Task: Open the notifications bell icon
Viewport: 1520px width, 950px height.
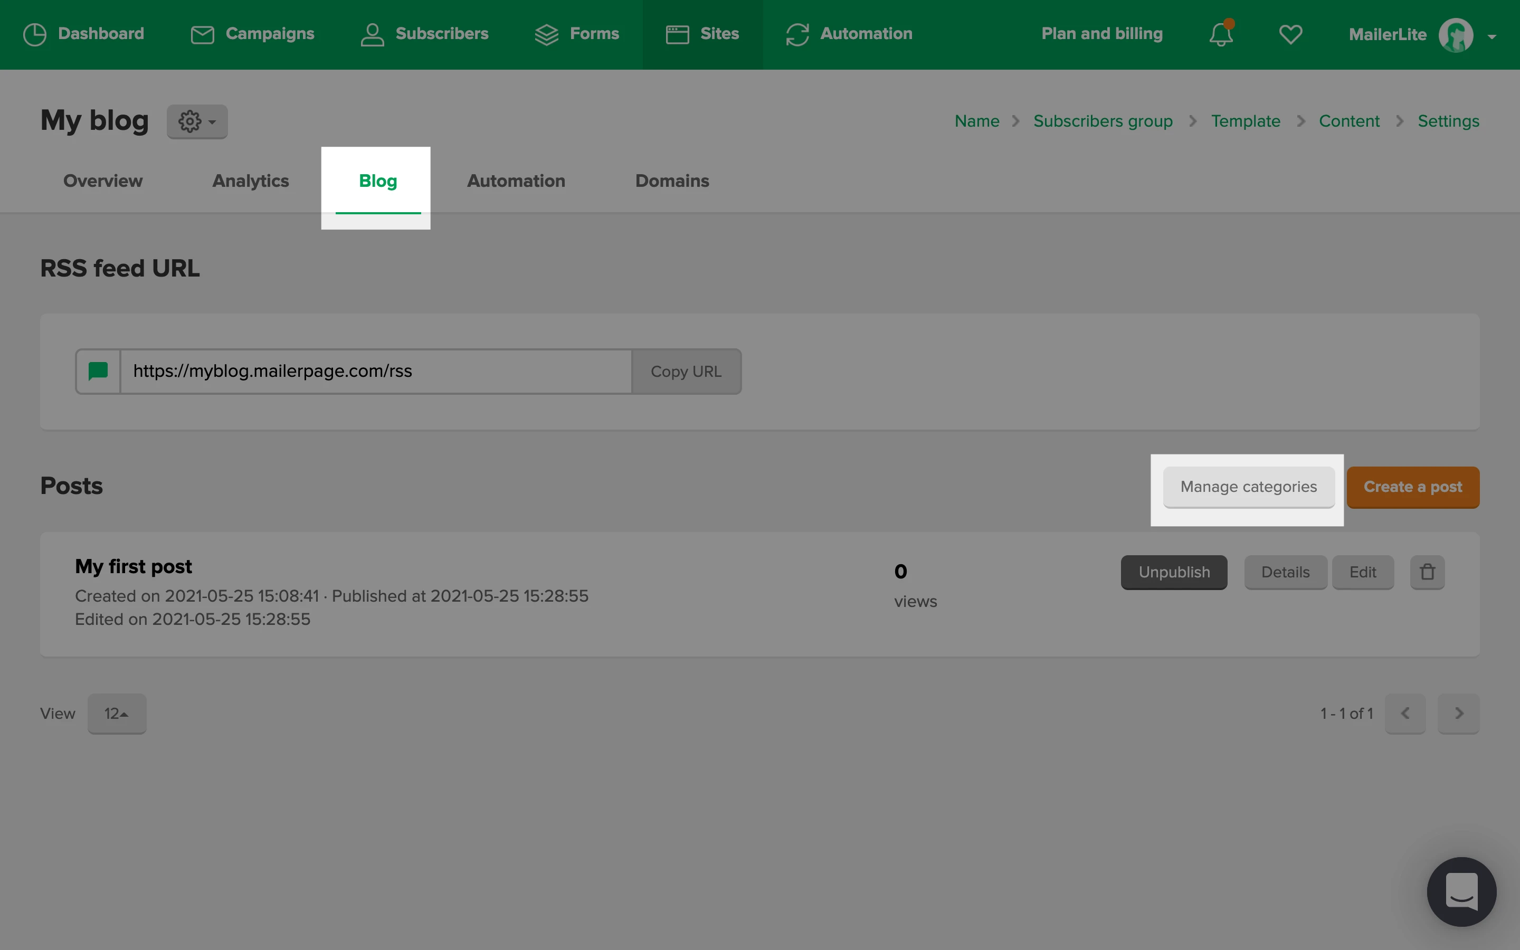Action: point(1220,34)
